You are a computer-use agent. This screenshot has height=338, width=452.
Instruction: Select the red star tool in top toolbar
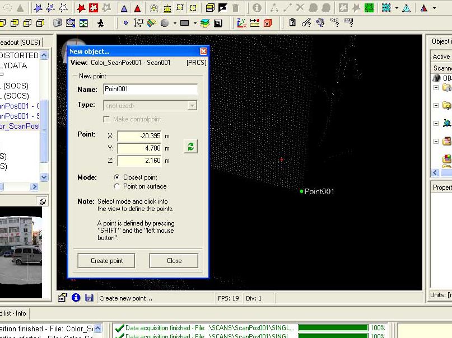81,8
